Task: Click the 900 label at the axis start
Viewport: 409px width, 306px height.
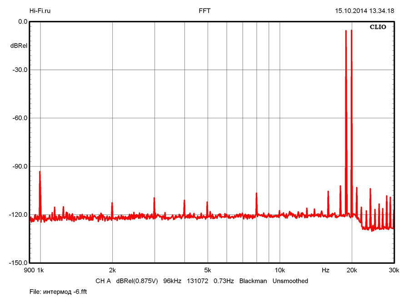Action: tap(29, 270)
